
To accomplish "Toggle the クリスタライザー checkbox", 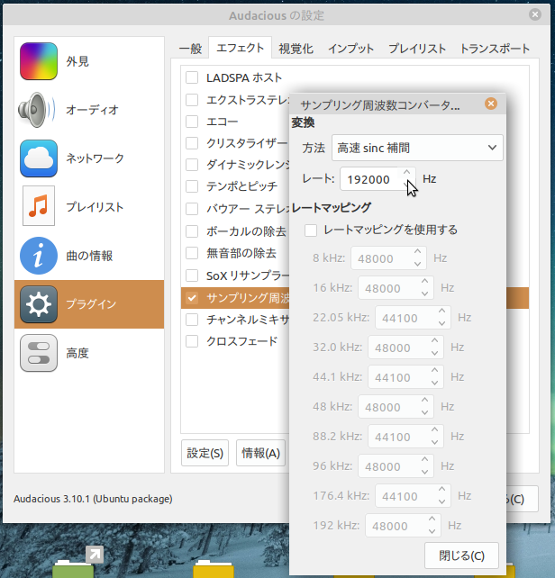I will [192, 143].
